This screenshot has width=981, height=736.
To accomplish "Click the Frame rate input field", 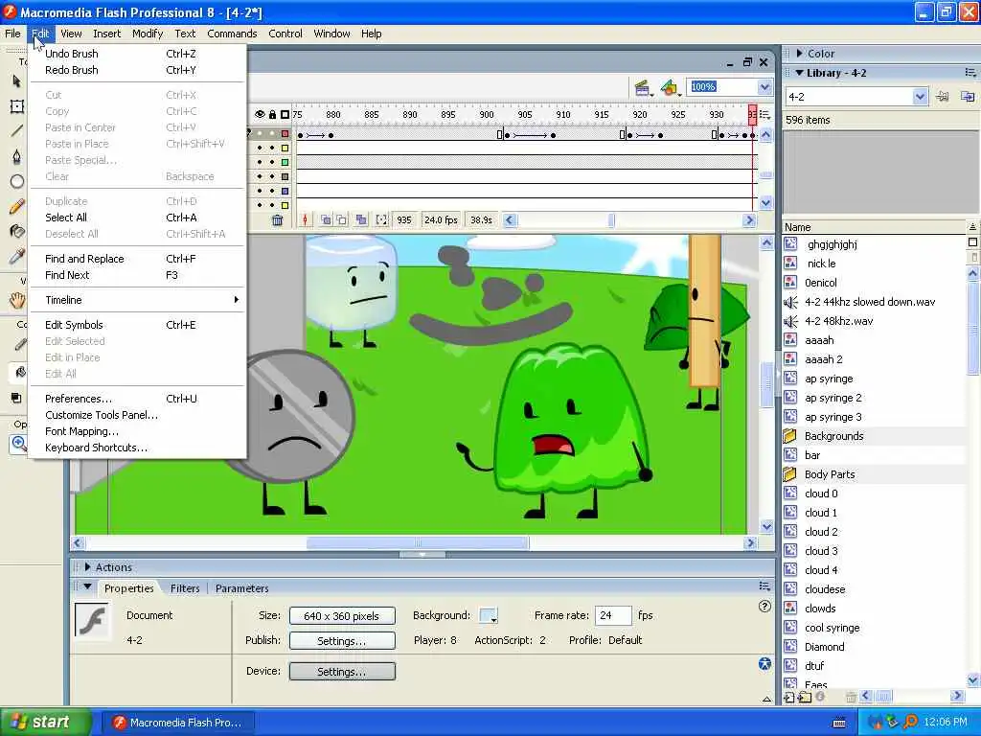I will point(612,615).
